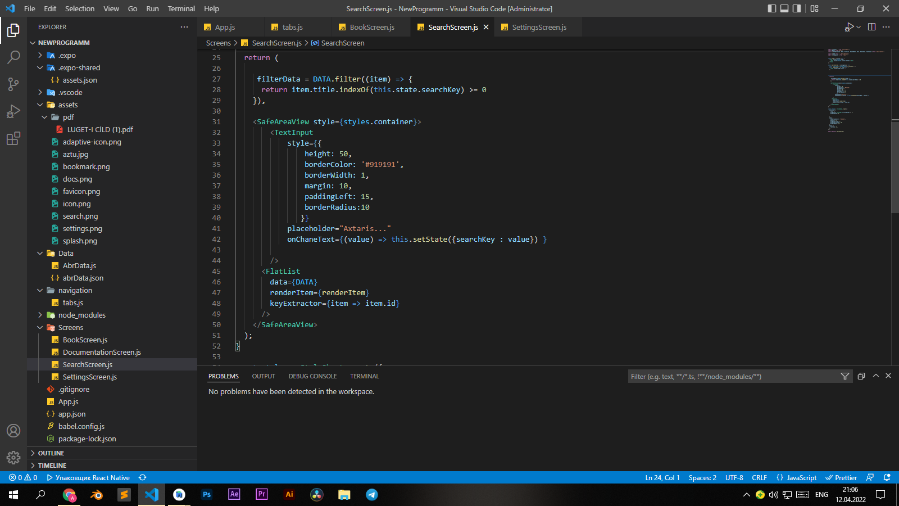Click the Prettier status bar button
The width and height of the screenshot is (899, 506).
point(841,477)
